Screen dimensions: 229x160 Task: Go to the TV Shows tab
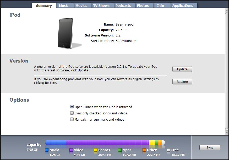(x=101, y=5)
